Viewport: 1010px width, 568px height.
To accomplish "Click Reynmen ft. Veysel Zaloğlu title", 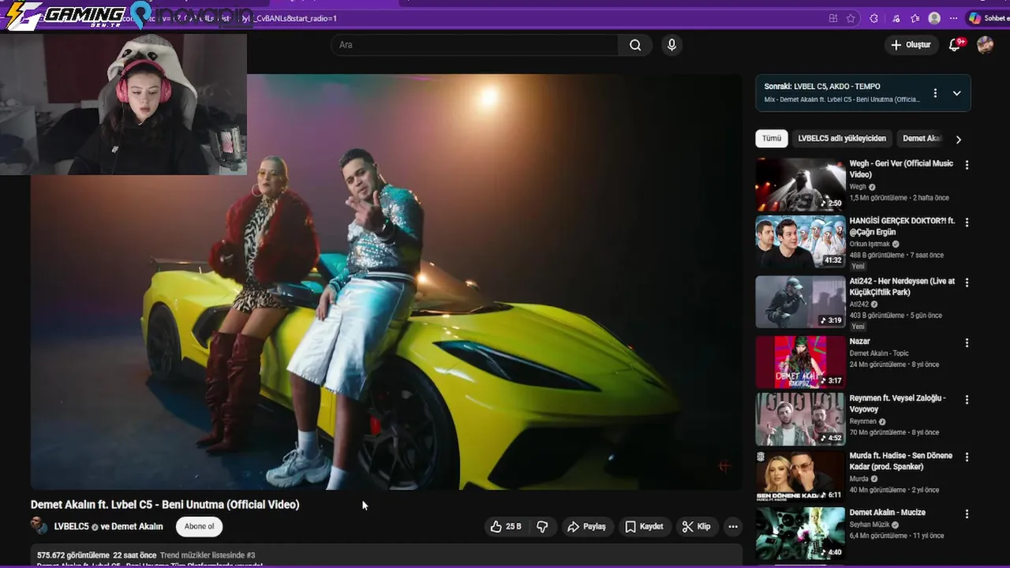I will click(897, 404).
